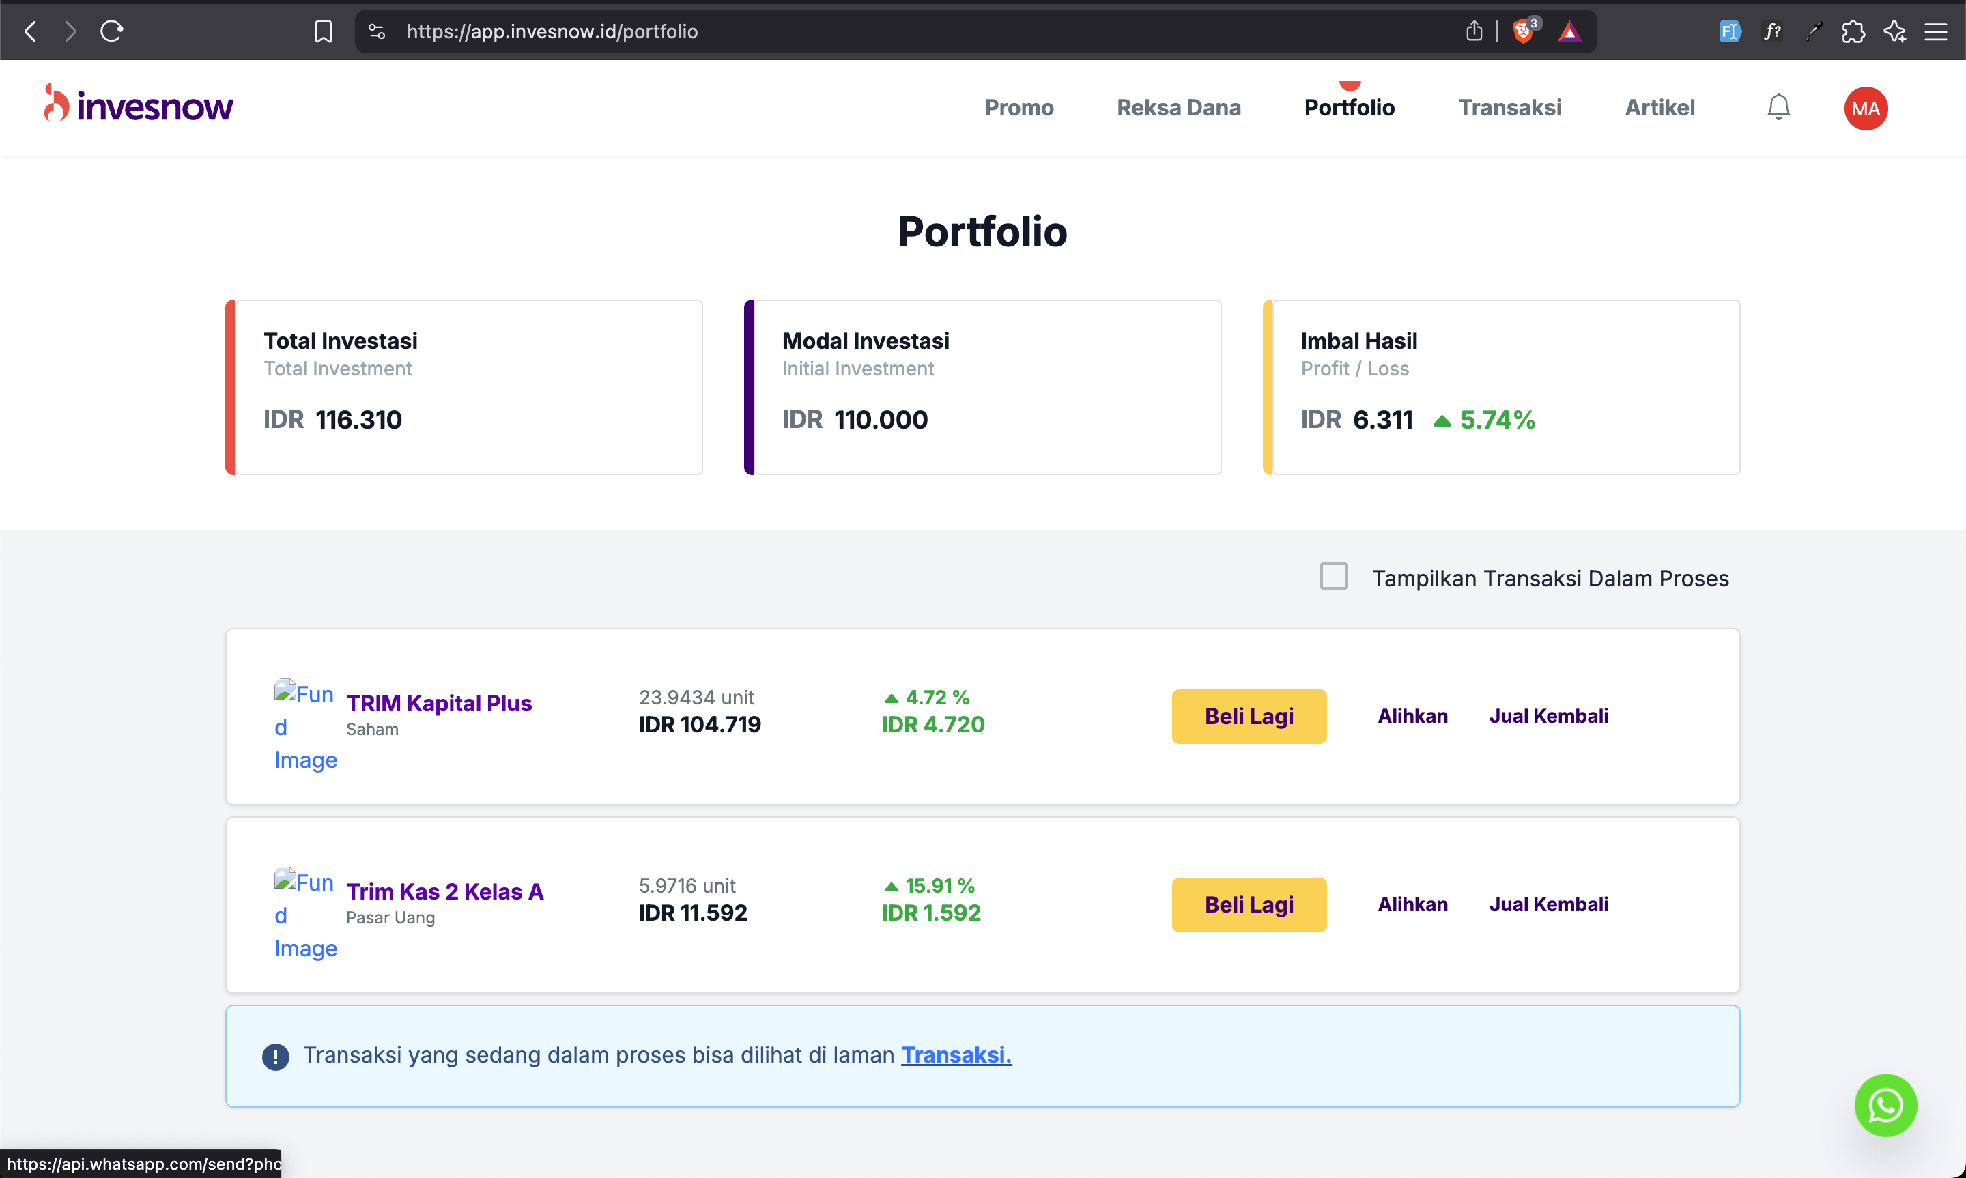Click the f? extension icon
The height and width of the screenshot is (1178, 1966).
pos(1771,31)
